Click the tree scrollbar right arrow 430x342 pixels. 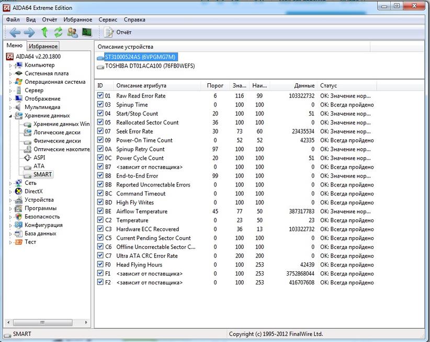pyautogui.click(x=86, y=322)
